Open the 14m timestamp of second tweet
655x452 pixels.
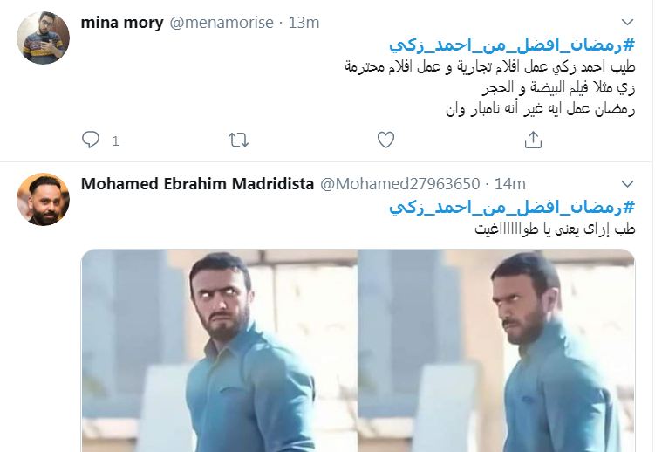[x=510, y=184]
